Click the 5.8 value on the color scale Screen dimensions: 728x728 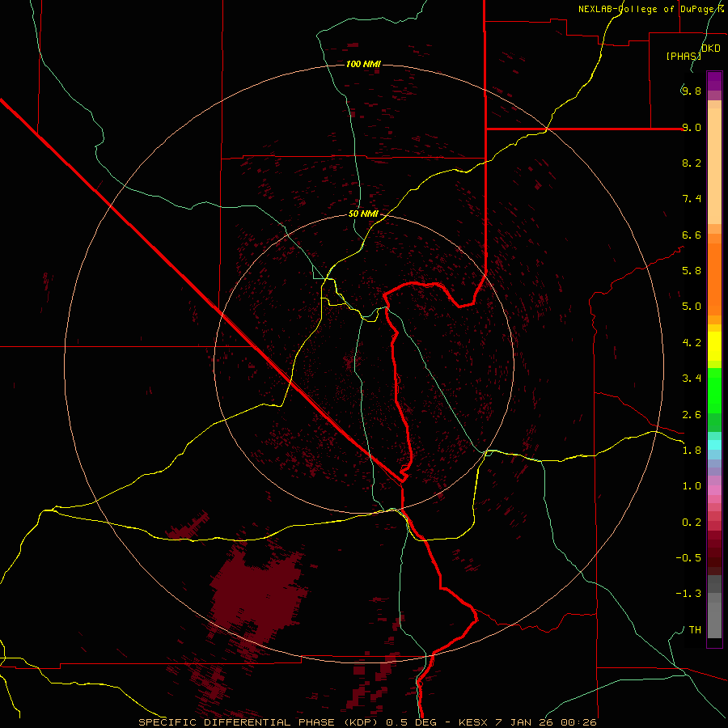coord(692,271)
